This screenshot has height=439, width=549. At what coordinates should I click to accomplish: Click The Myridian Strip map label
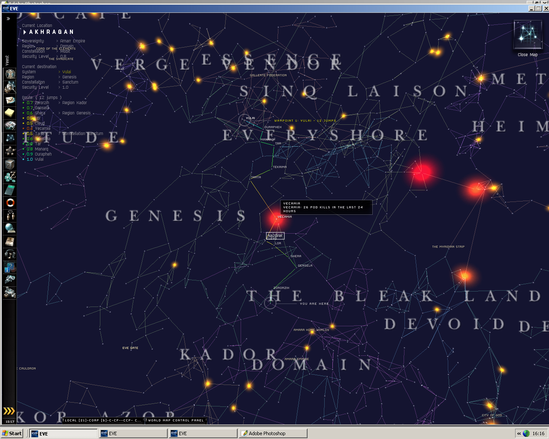[x=448, y=247]
